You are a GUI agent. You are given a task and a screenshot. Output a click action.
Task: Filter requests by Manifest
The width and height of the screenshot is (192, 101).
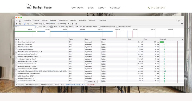click(89, 27)
